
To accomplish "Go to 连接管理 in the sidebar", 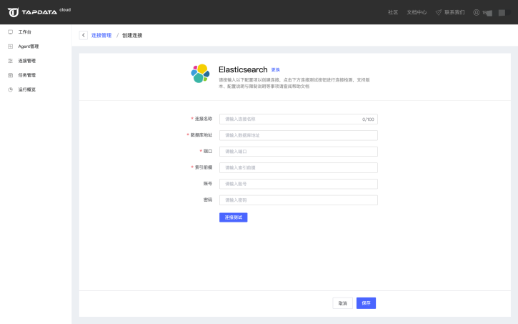I will [x=26, y=61].
